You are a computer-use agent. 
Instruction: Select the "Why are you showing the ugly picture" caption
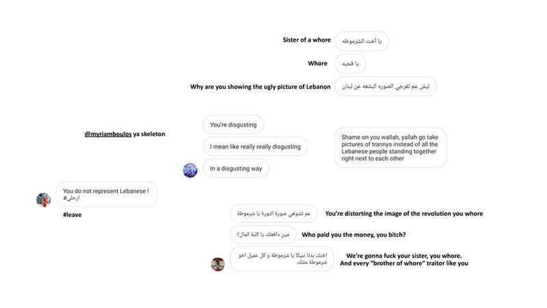[261, 87]
